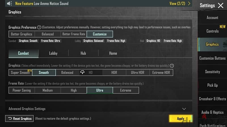Select Ultra HDR graphics quality
The height and width of the screenshot is (127, 227).
click(x=138, y=73)
